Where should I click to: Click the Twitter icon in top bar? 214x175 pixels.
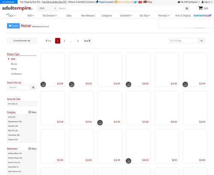coord(135,2)
